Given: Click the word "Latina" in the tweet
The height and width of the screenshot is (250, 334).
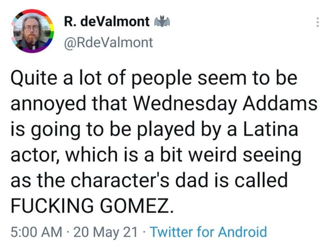Looking at the screenshot, I should pyautogui.click(x=270, y=129).
